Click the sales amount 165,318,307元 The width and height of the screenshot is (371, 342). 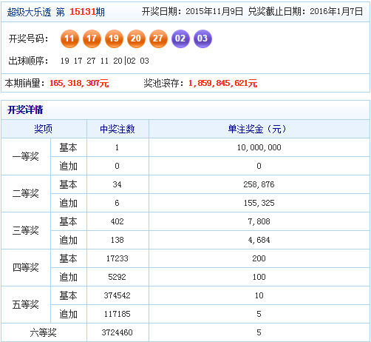click(x=79, y=83)
